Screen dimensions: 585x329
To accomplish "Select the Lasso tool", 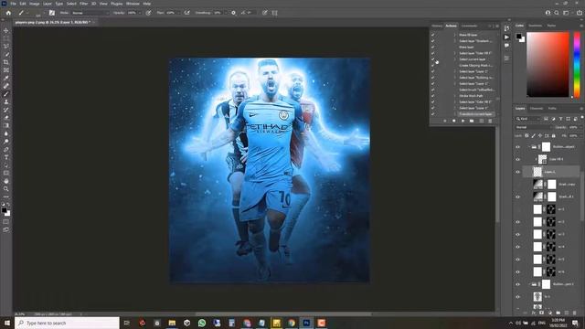I will click(6, 47).
